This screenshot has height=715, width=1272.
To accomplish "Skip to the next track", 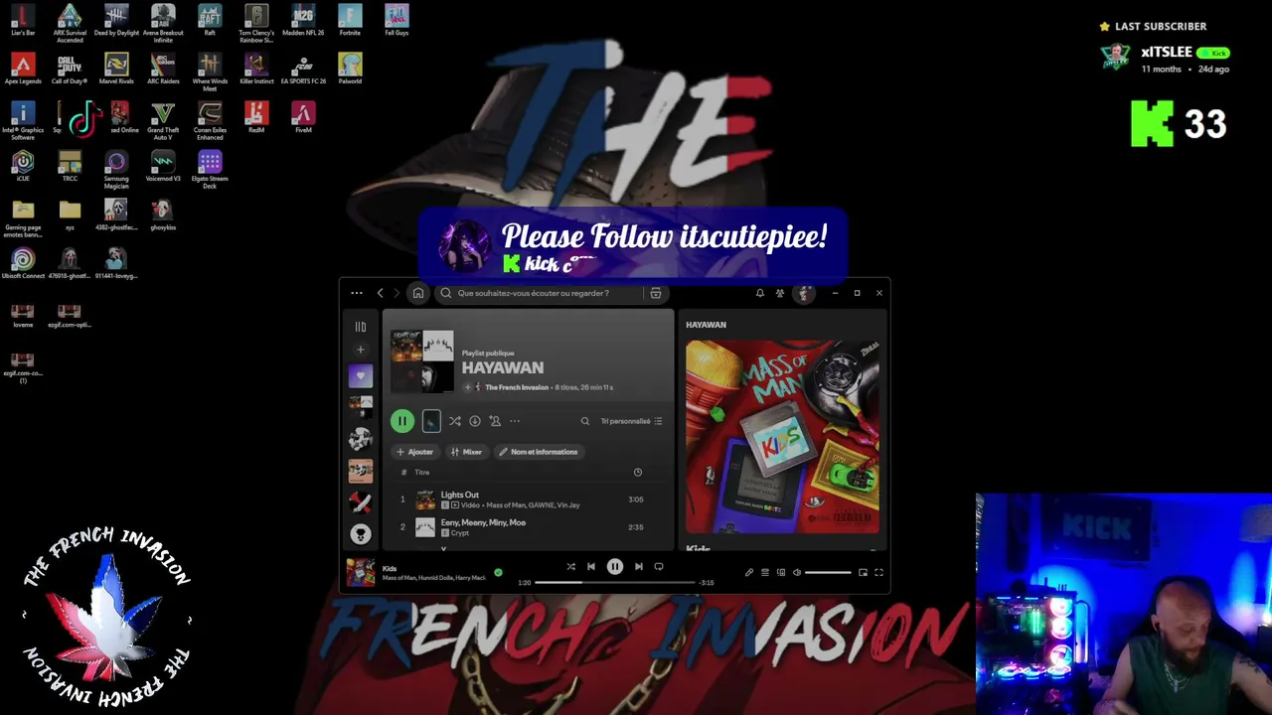I will [x=639, y=567].
